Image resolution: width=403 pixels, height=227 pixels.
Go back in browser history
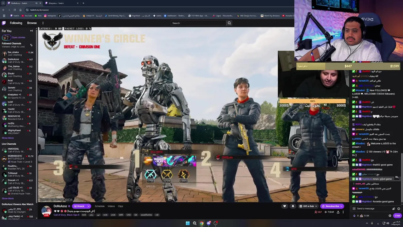point(3,10)
